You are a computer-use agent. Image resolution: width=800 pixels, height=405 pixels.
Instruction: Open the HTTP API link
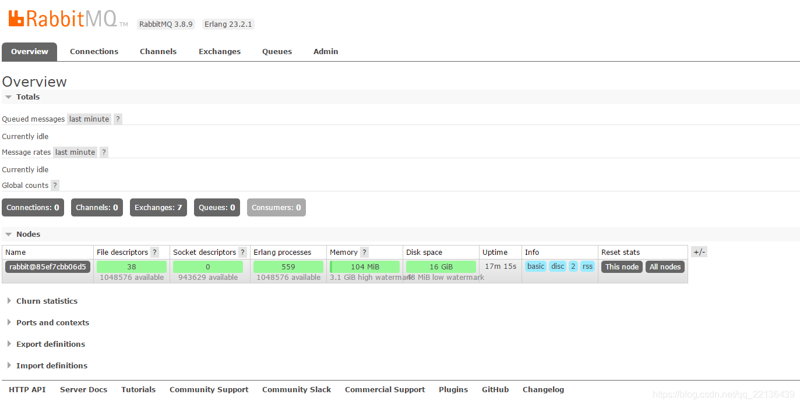click(27, 389)
